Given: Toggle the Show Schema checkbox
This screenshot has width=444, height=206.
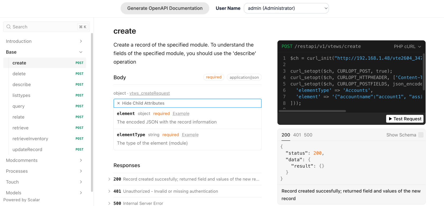Looking at the screenshot, I should pyautogui.click(x=421, y=135).
